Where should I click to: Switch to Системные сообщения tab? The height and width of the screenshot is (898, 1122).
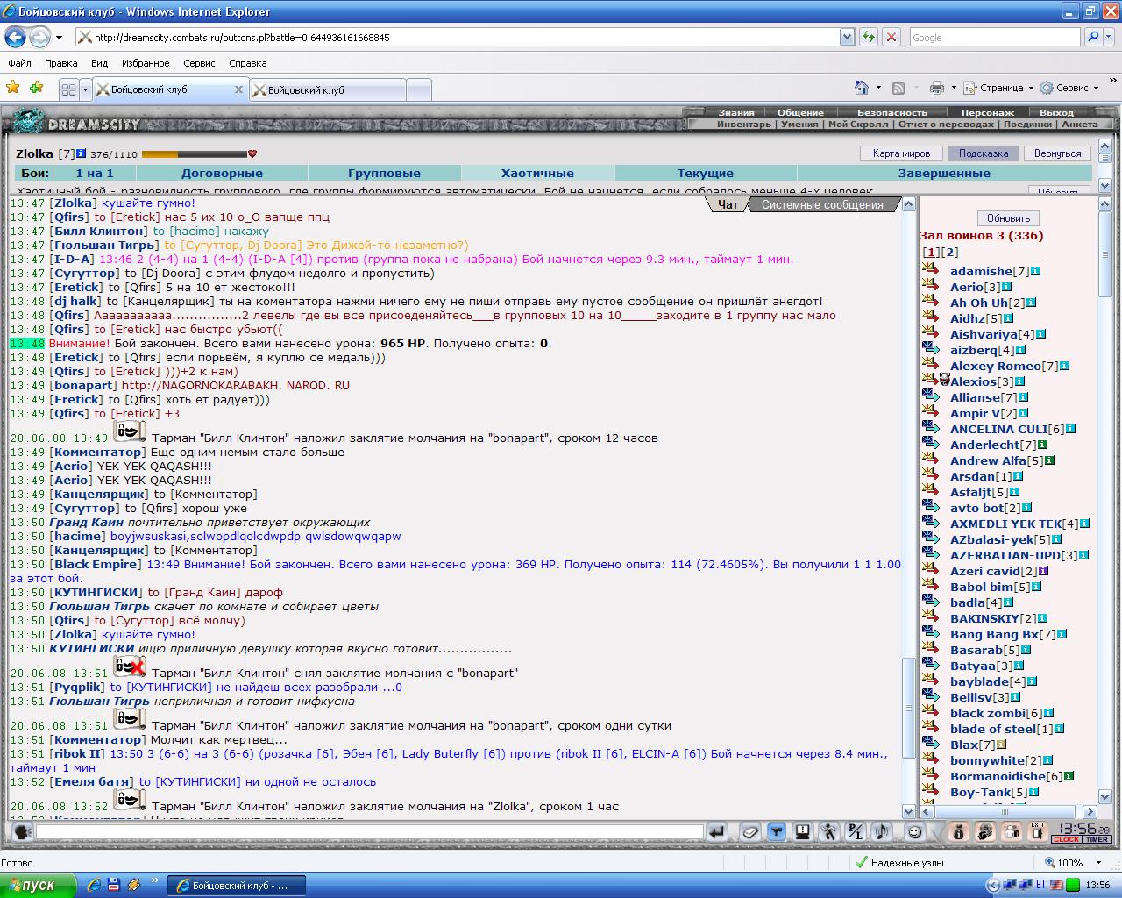[x=822, y=204]
